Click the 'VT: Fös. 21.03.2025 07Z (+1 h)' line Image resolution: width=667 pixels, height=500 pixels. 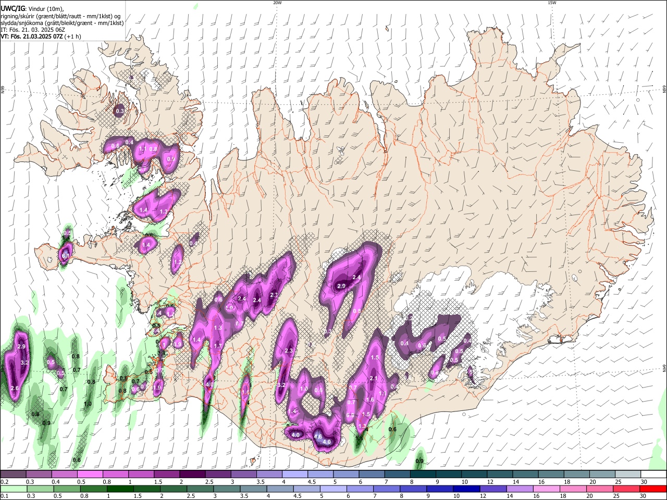point(40,36)
